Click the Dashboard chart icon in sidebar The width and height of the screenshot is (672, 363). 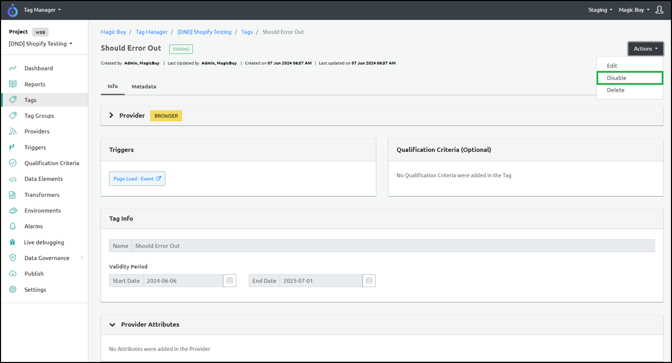(13, 68)
